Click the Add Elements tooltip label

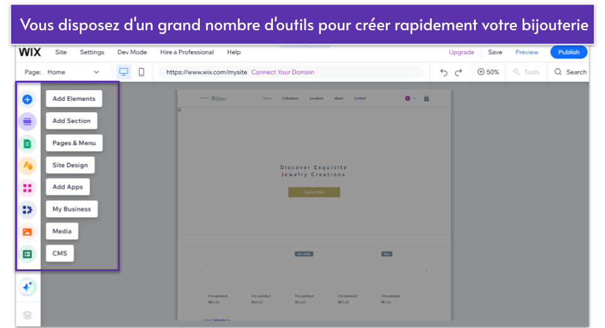pyautogui.click(x=74, y=98)
